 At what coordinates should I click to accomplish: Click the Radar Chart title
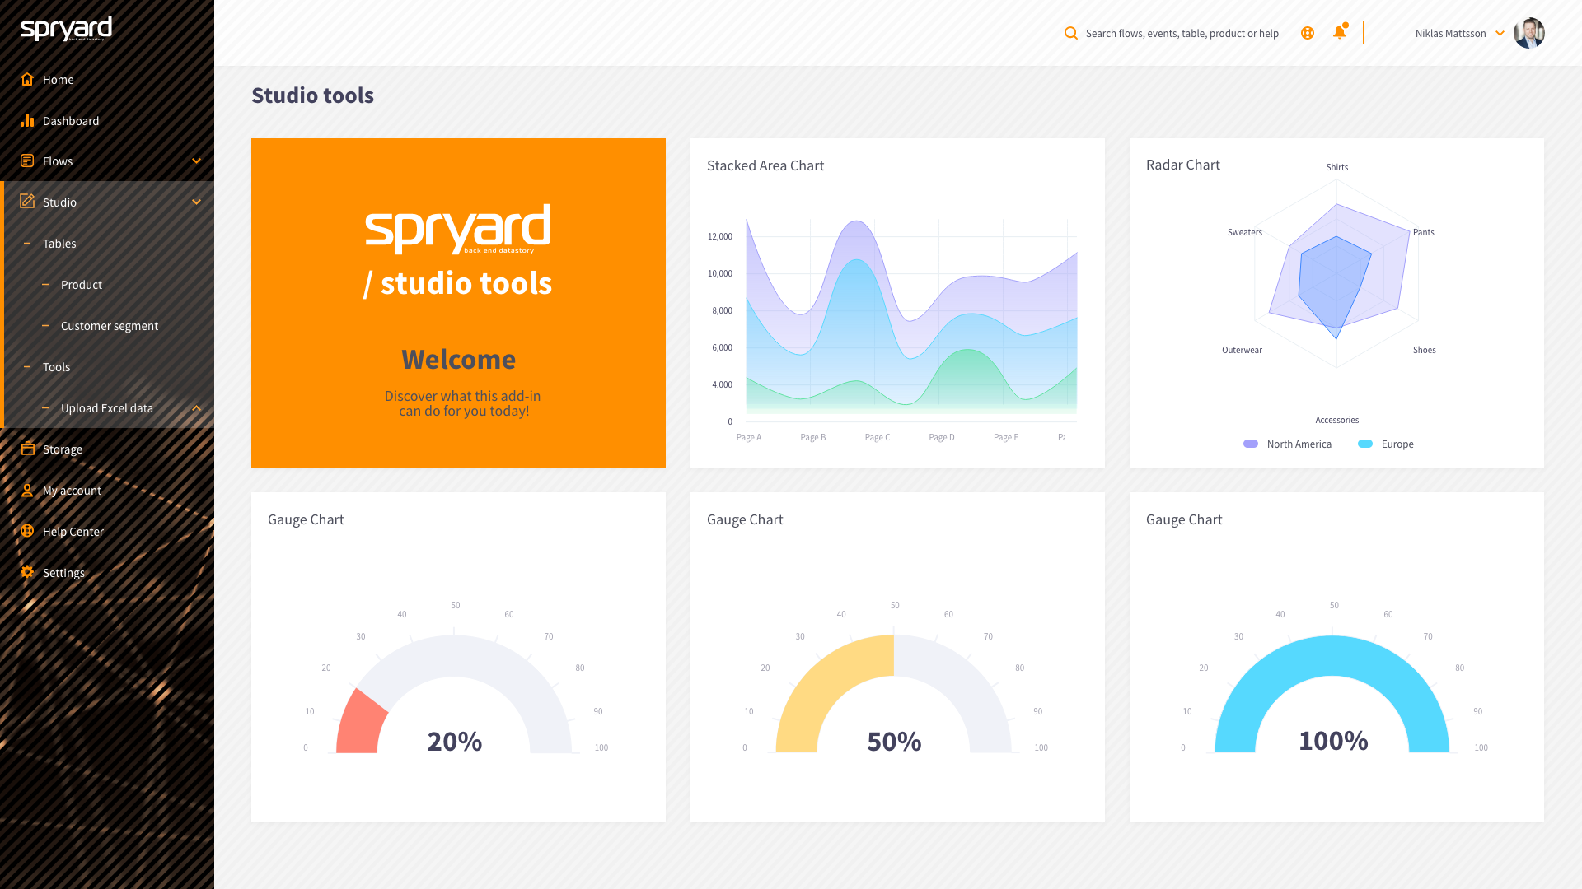click(x=1183, y=165)
